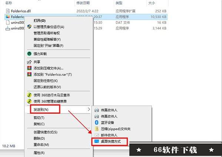Sort by the 修改日期 column header
The height and width of the screenshot is (157, 222).
(x=83, y=3)
